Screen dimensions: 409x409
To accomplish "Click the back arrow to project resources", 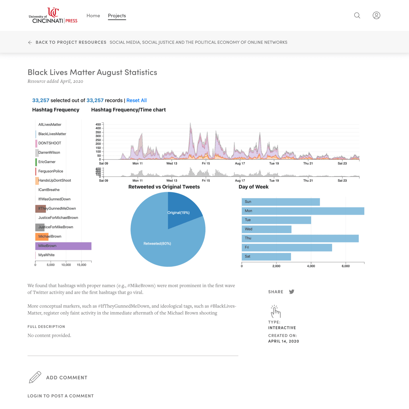I will tap(30, 42).
